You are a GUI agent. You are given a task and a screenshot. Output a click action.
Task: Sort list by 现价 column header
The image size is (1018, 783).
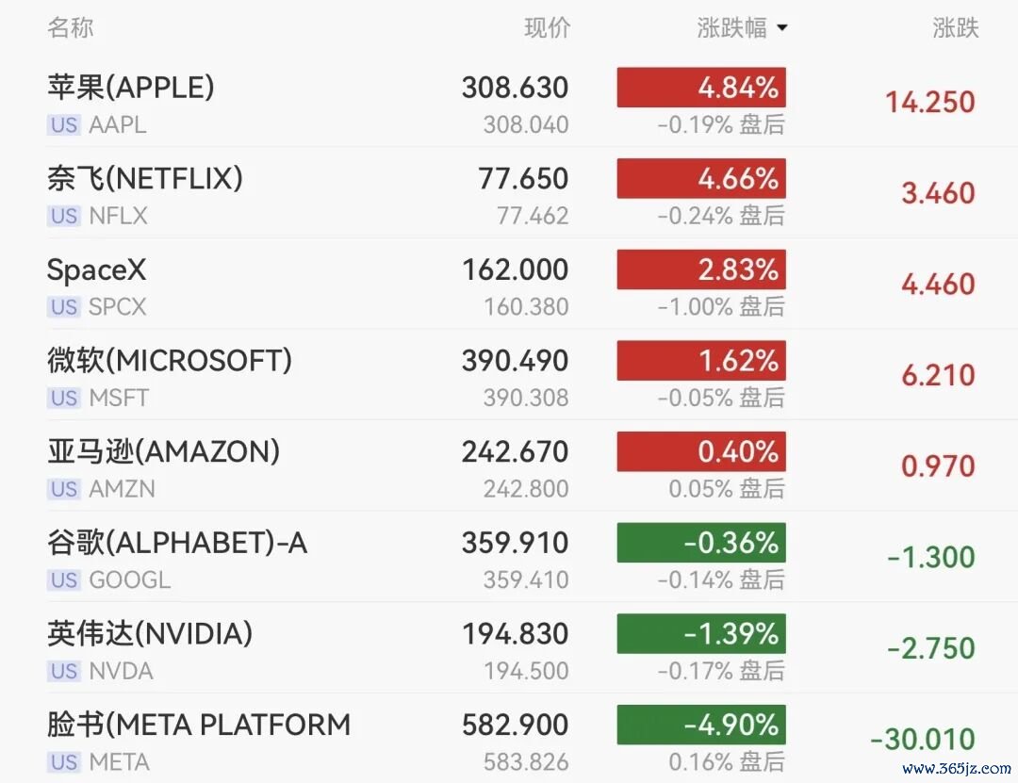pos(548,28)
